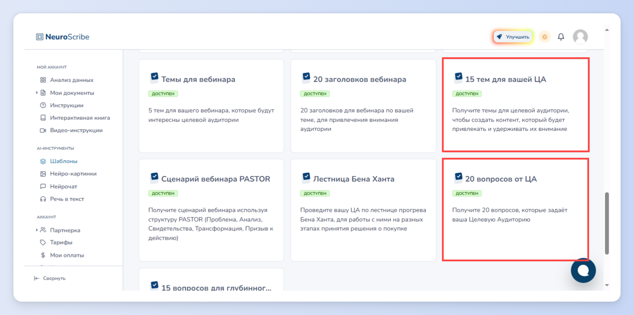
Task: Click the Сценарий вебинара PASTOR template icon
Action: [154, 177]
